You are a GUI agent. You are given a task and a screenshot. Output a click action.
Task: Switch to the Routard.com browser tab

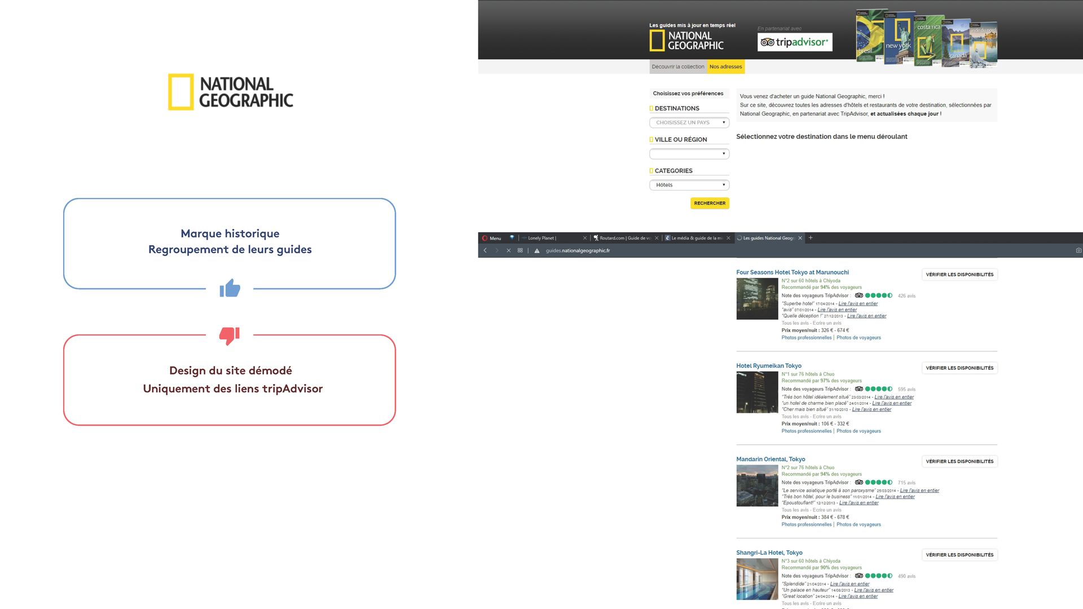626,238
